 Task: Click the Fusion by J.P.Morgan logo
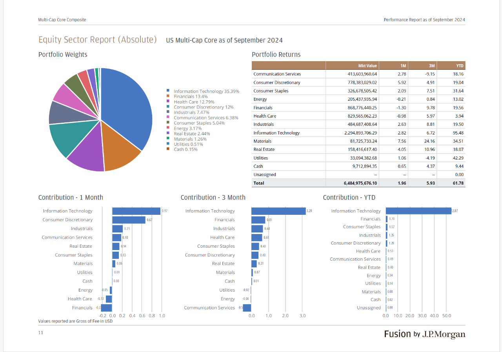[x=425, y=334]
